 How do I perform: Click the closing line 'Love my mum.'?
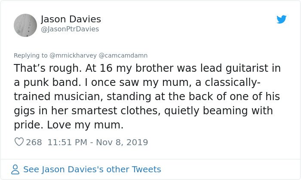click(85, 125)
